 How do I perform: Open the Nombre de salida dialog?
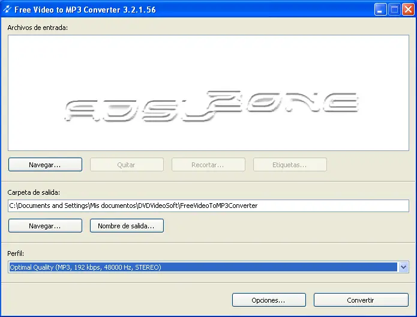click(127, 226)
